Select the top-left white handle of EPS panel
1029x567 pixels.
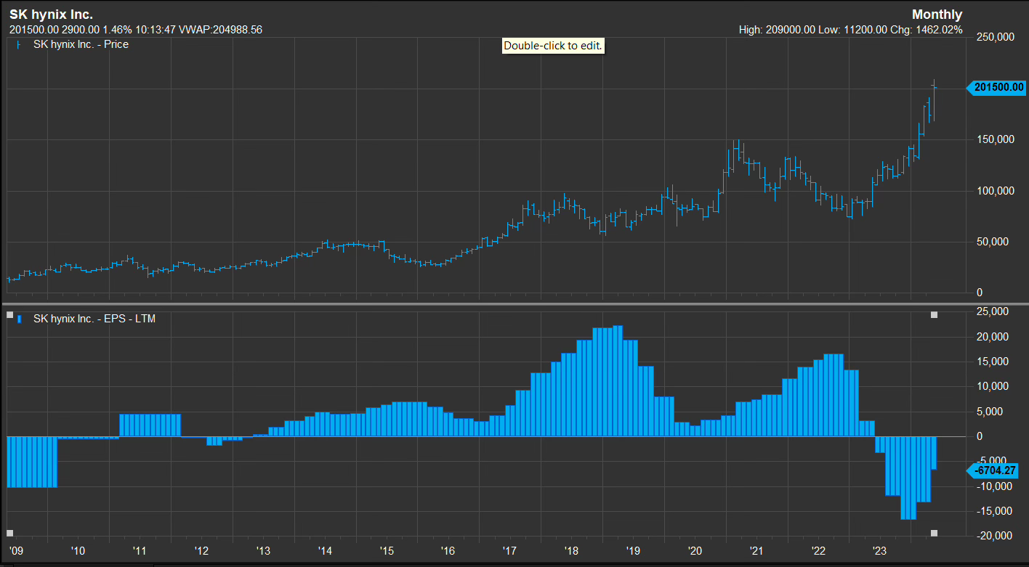tap(10, 315)
